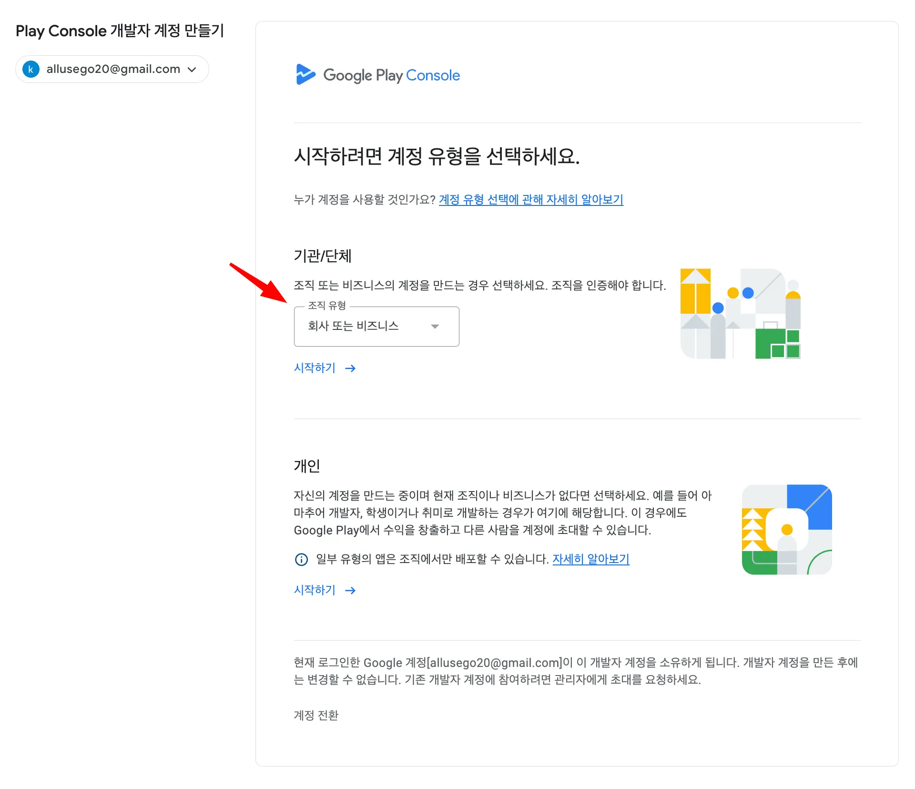Click arrow icon next to personal 시작하기
Image resolution: width=915 pixels, height=789 pixels.
350,591
